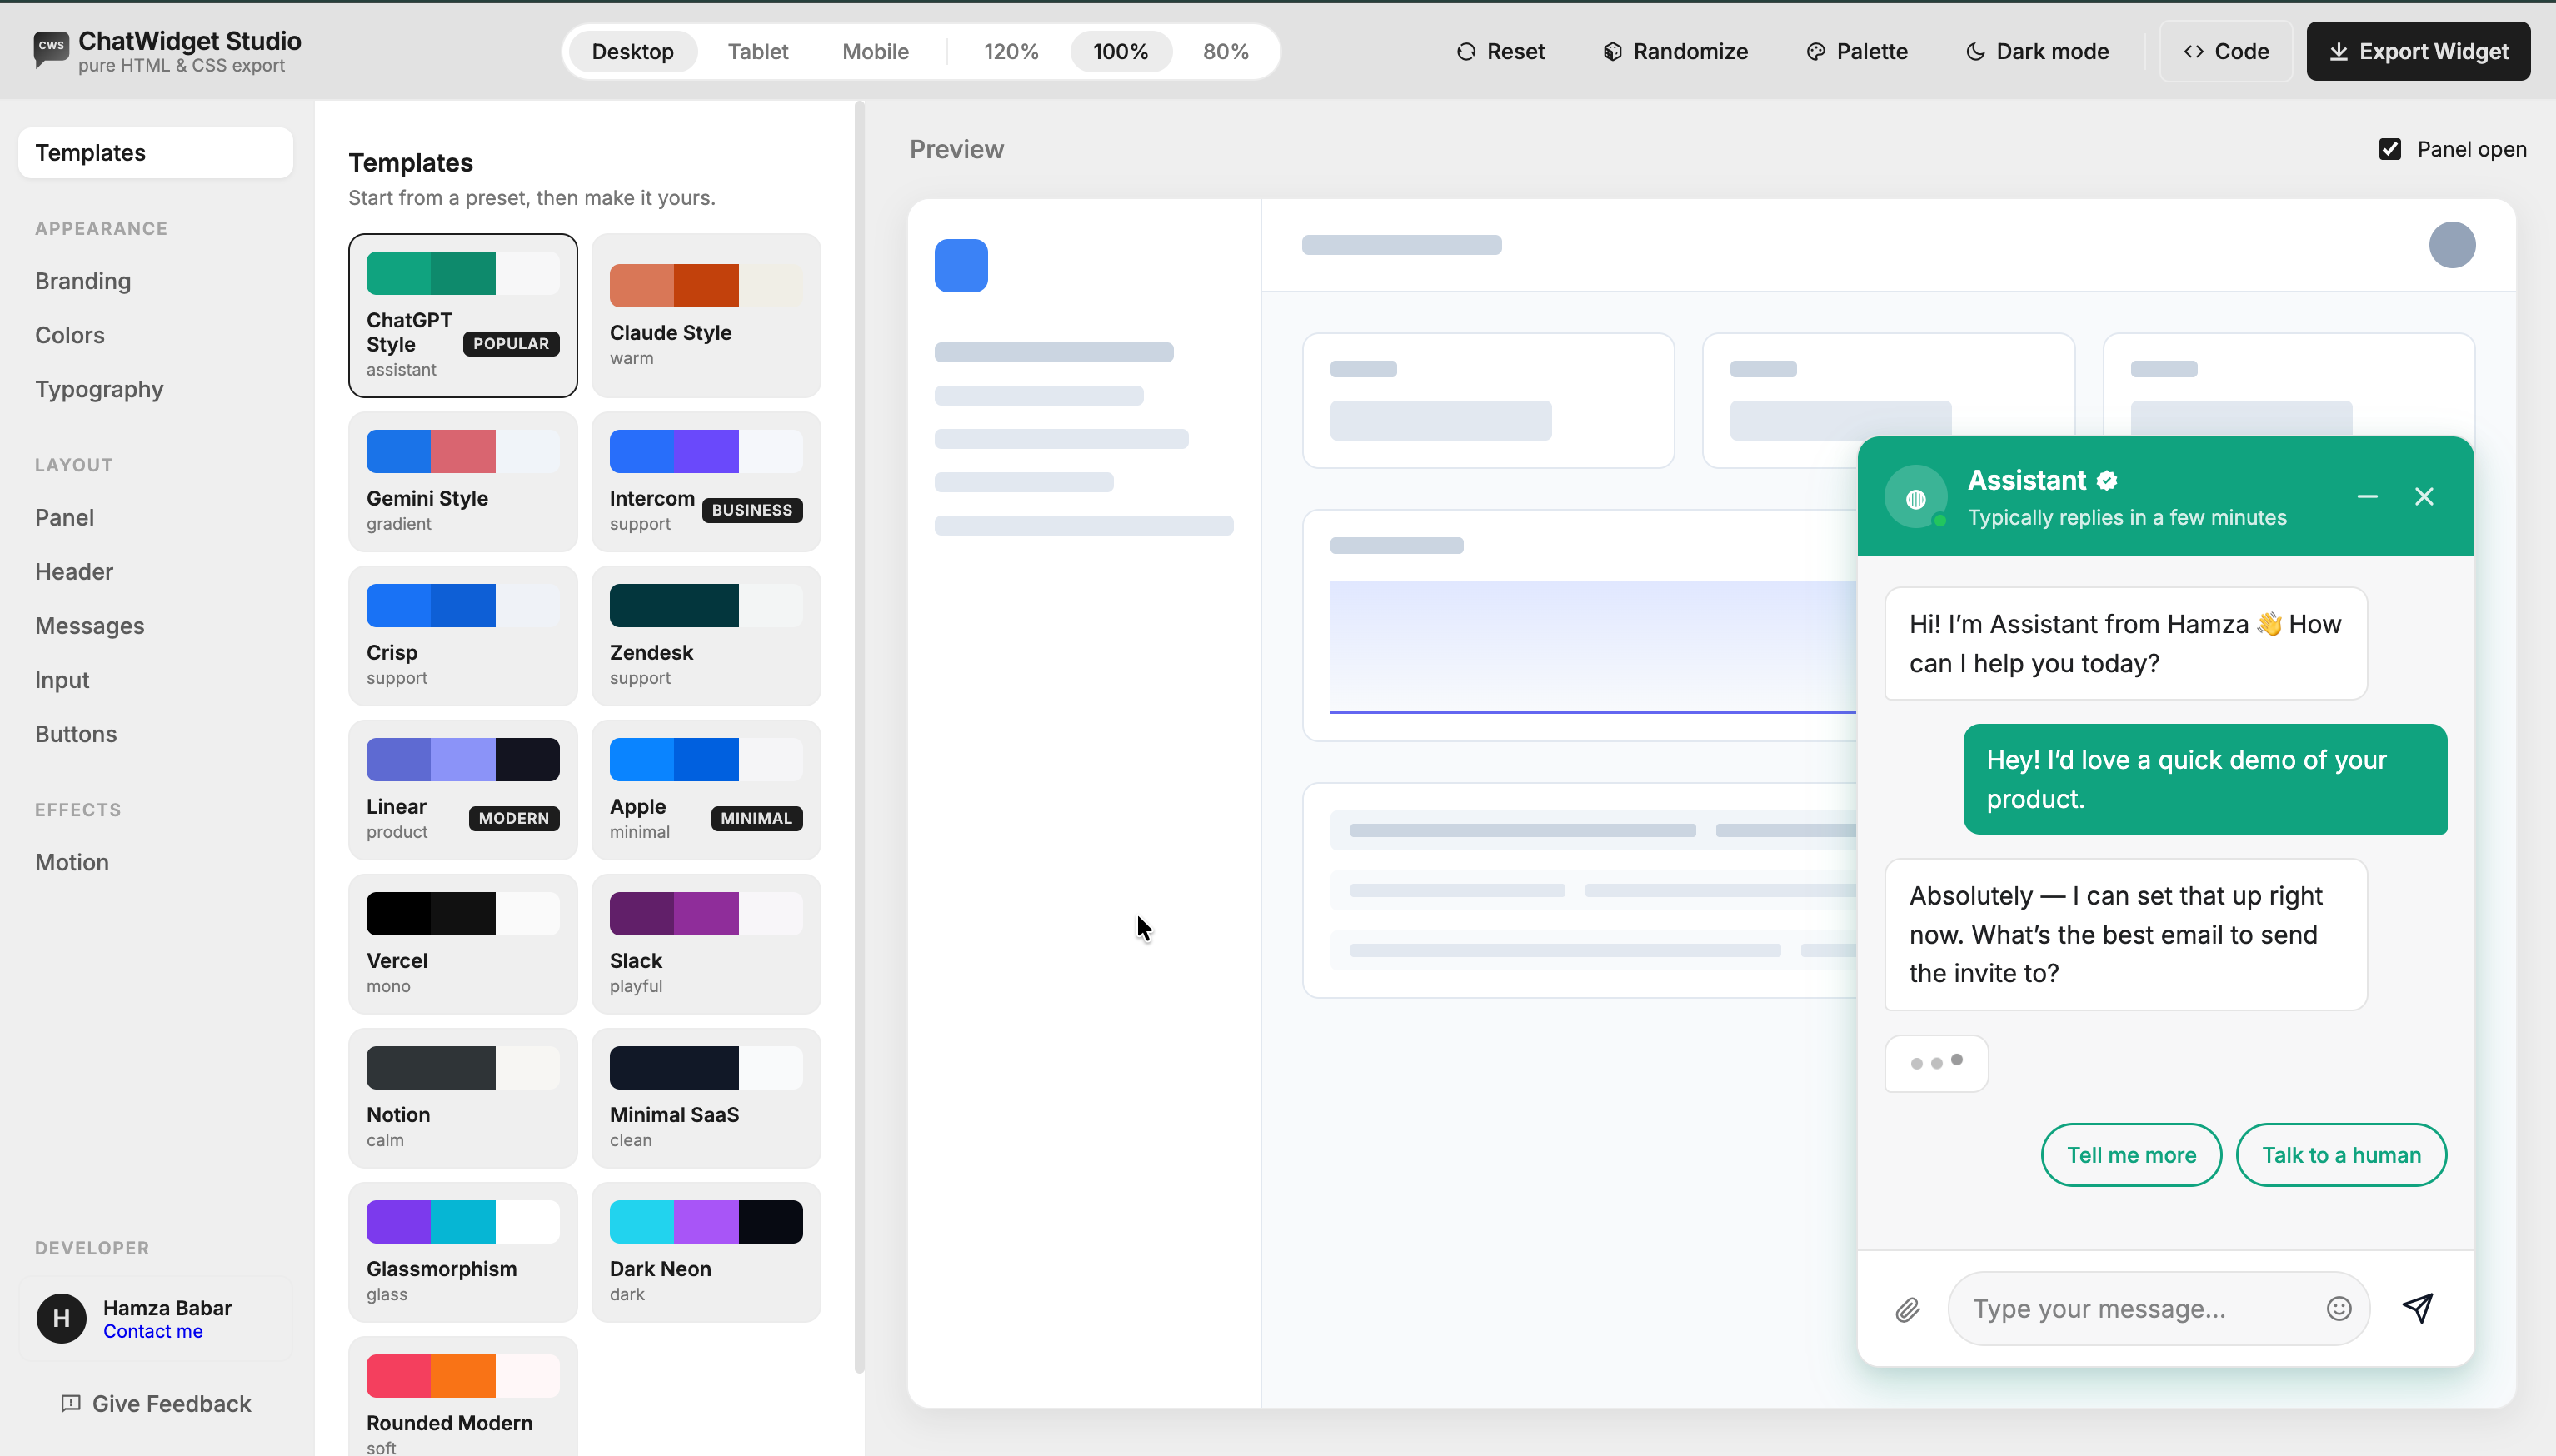Click the grey user avatar in the preview page
Image resolution: width=2556 pixels, height=1456 pixels.
[2452, 245]
